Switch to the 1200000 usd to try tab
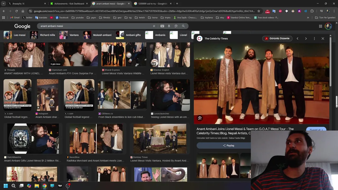Image resolution: width=338 pixels, height=190 pixels. 153,4
